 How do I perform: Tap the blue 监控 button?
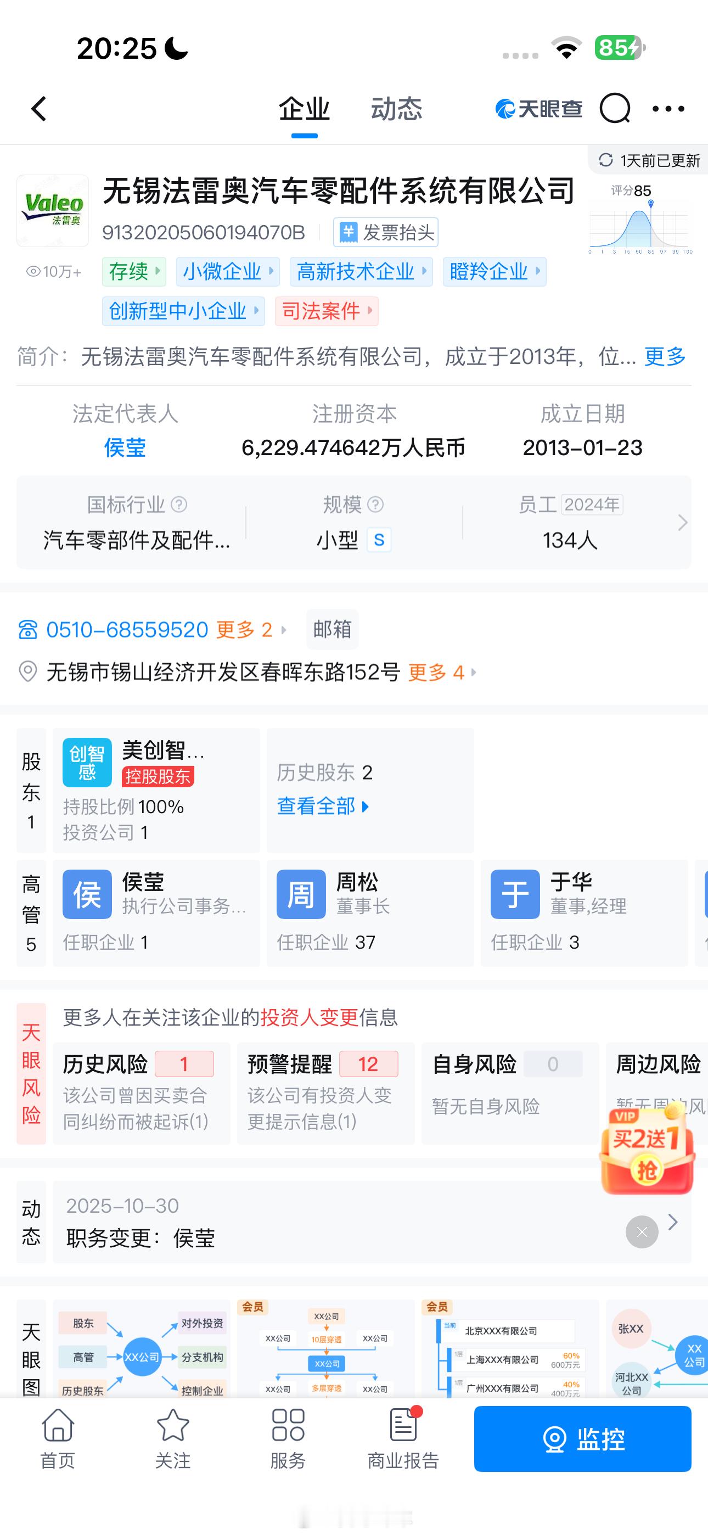click(583, 1439)
